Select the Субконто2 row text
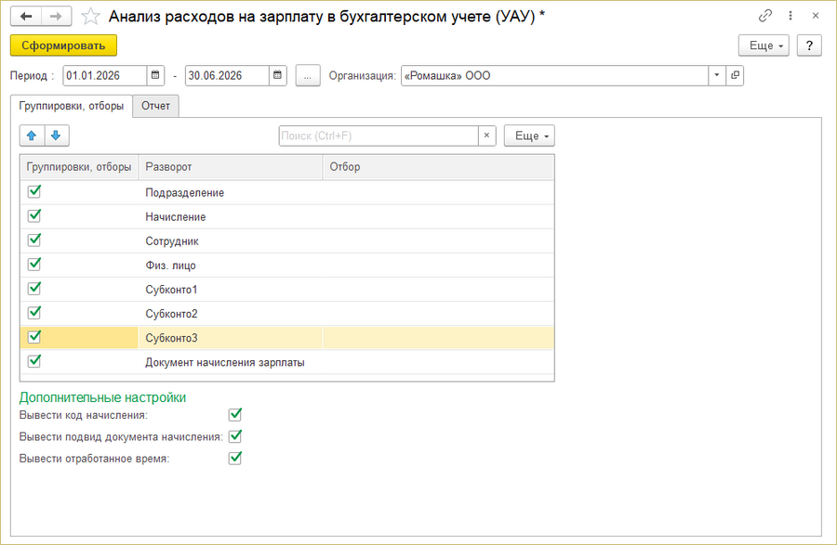The image size is (837, 545). pyautogui.click(x=171, y=314)
